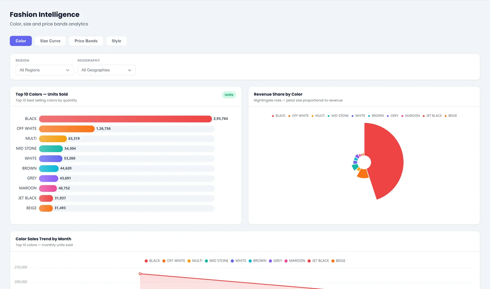The image size is (490, 289).
Task: Click the chevron arrow in the Region selector
Action: click(x=68, y=70)
